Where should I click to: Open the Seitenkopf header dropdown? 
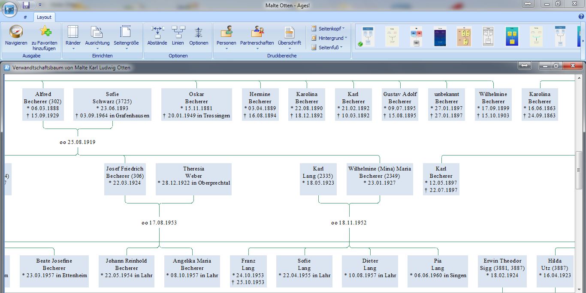pos(329,29)
